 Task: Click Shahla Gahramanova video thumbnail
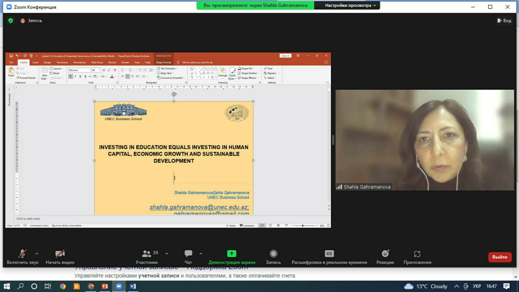424,140
